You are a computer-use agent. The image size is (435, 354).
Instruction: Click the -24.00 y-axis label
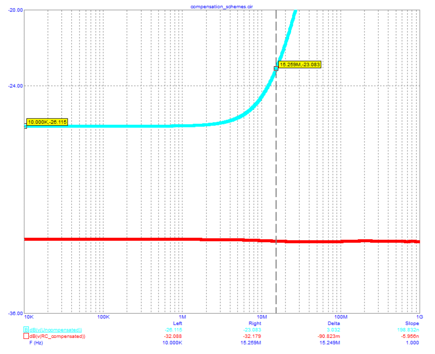click(15, 86)
